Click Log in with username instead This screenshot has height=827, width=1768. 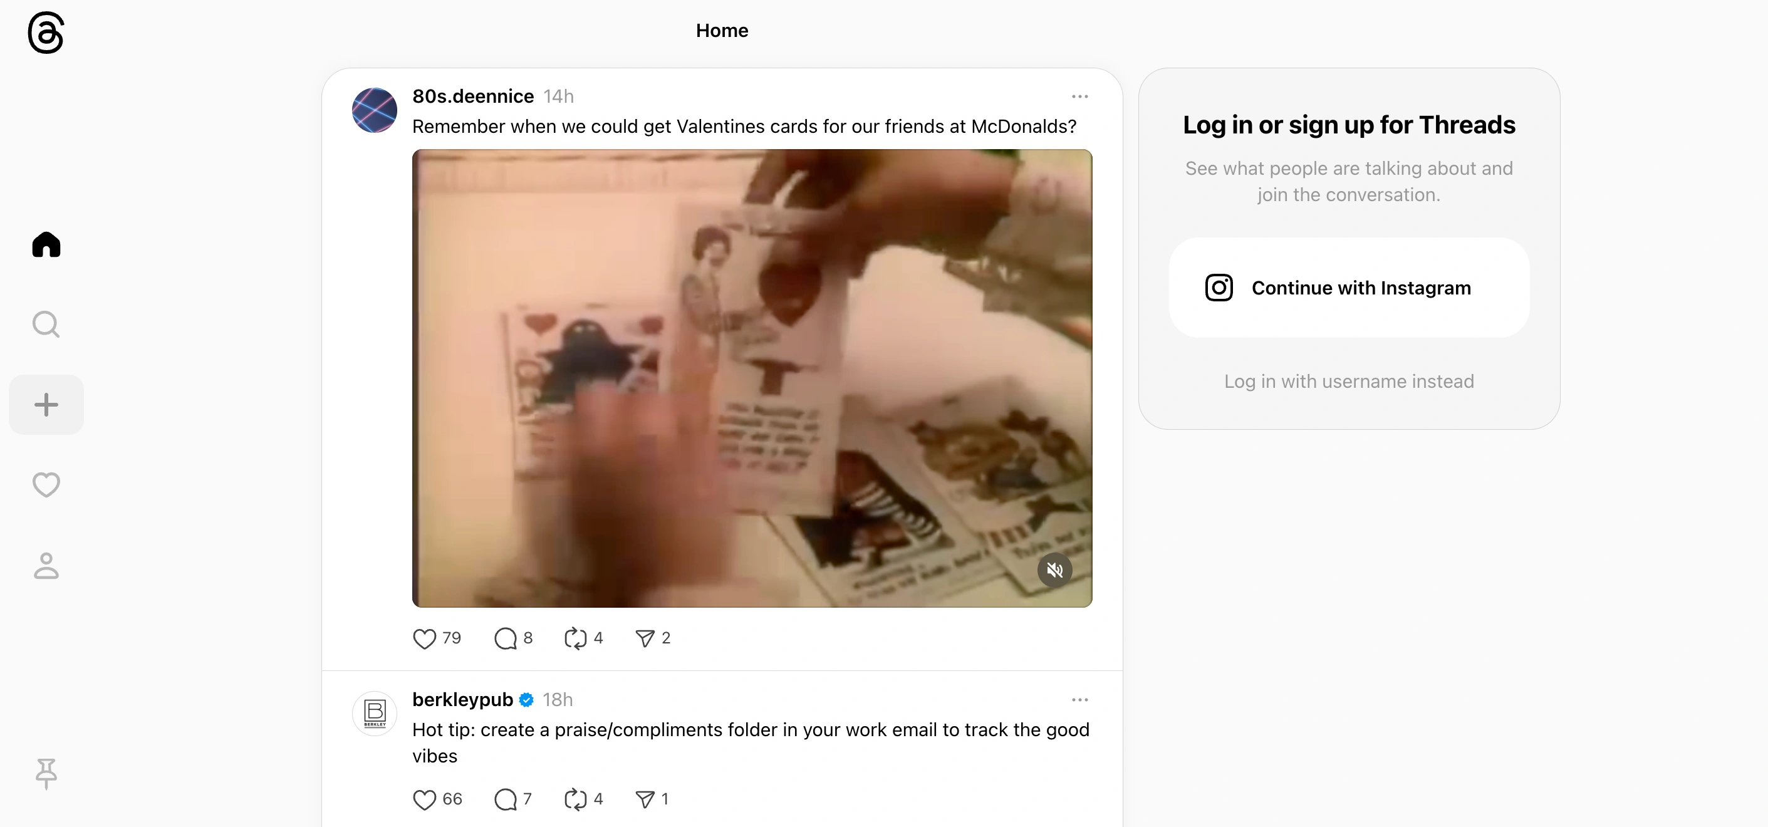pyautogui.click(x=1349, y=381)
